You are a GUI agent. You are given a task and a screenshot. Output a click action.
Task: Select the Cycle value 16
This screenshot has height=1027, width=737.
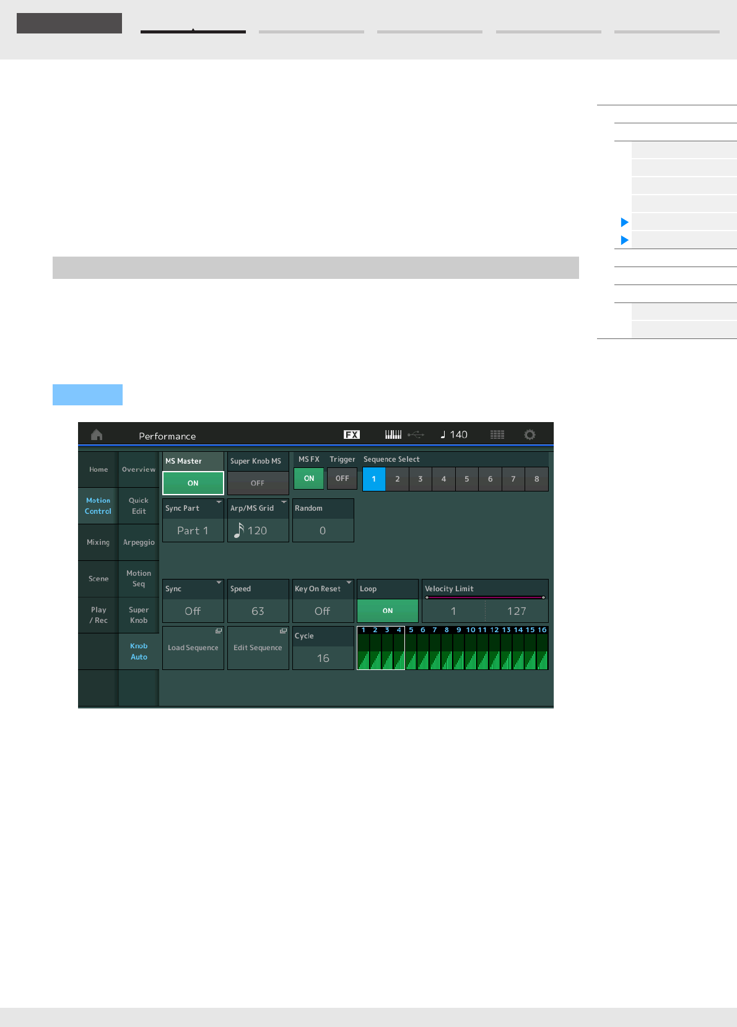[323, 648]
